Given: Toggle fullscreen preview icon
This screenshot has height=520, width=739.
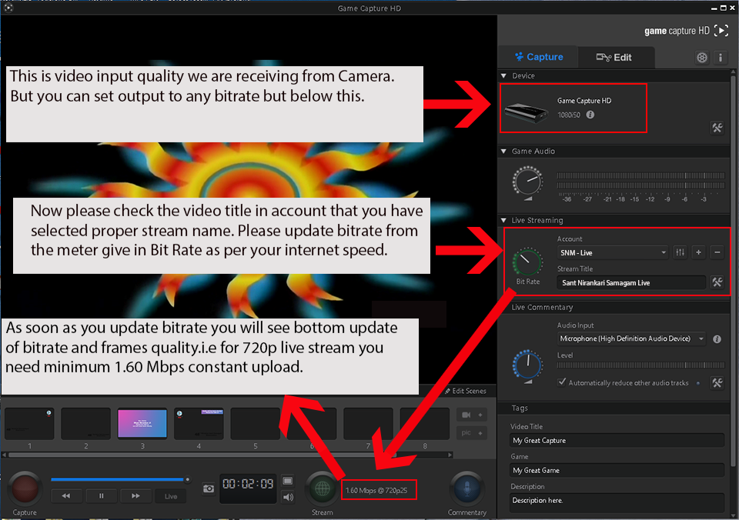Looking at the screenshot, I should (x=287, y=481).
